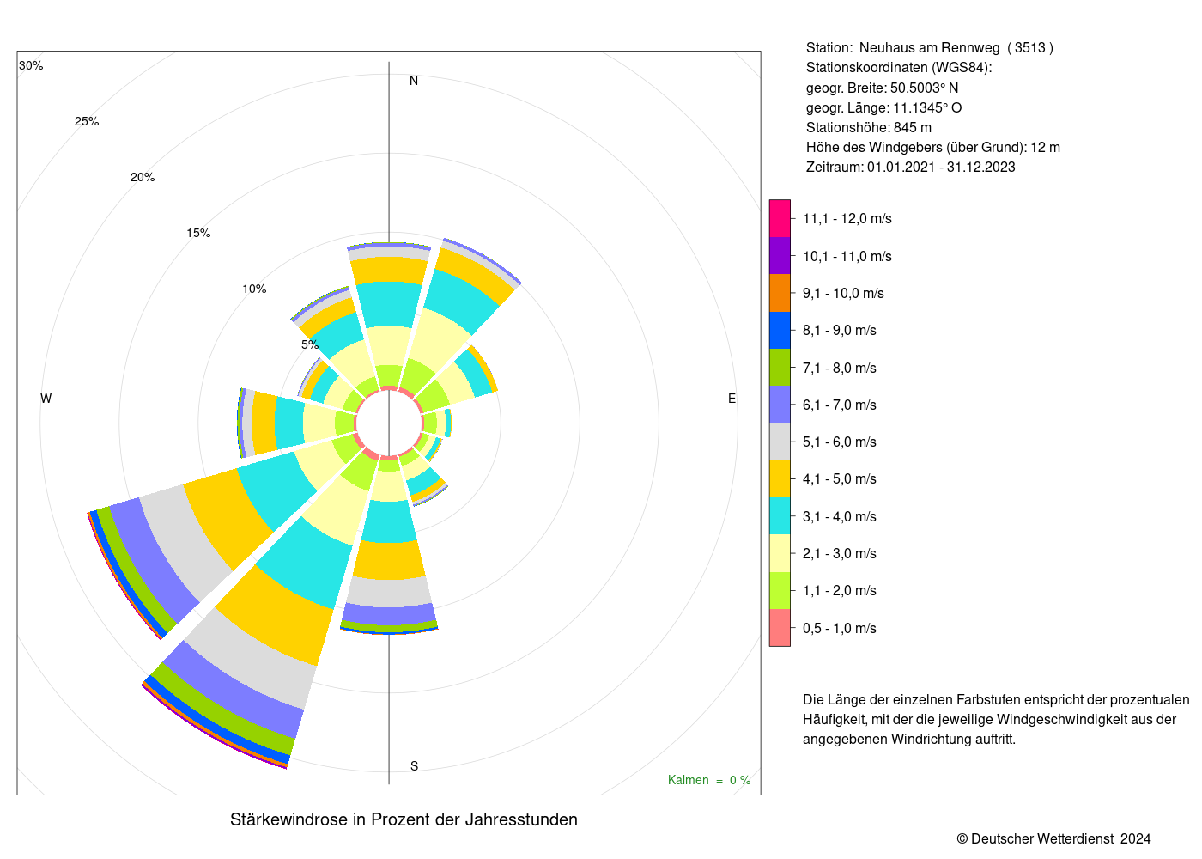Select the salmon 0,5 - 1,0 m/s legend swatch
1202x859 pixels.
(780, 628)
